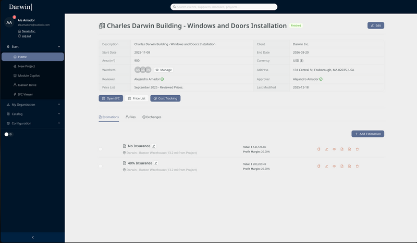Click the Add Estimation button
The width and height of the screenshot is (417, 243).
(367, 134)
